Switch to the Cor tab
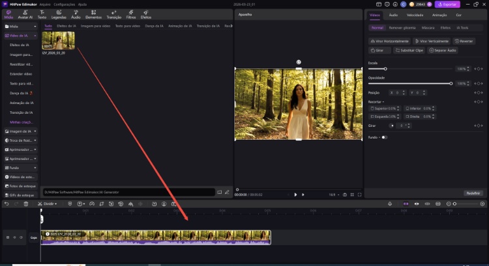 click(x=458, y=15)
